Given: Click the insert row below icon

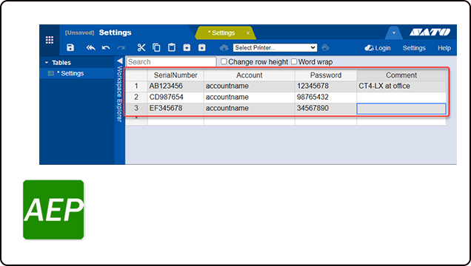Looking at the screenshot, I should (x=187, y=47).
